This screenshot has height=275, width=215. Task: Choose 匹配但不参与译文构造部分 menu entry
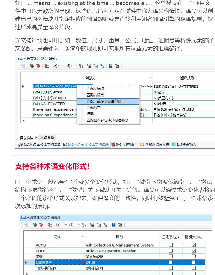[108, 120]
